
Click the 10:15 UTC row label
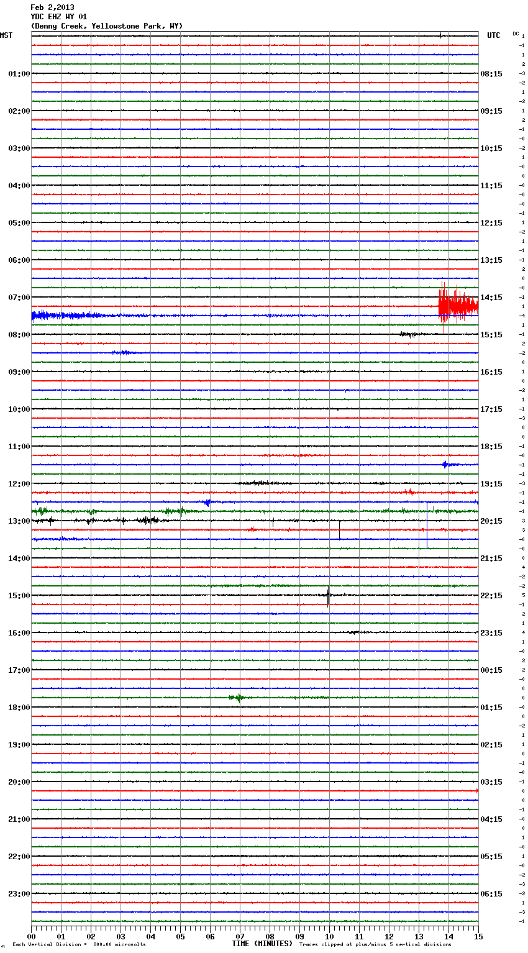tap(491, 148)
